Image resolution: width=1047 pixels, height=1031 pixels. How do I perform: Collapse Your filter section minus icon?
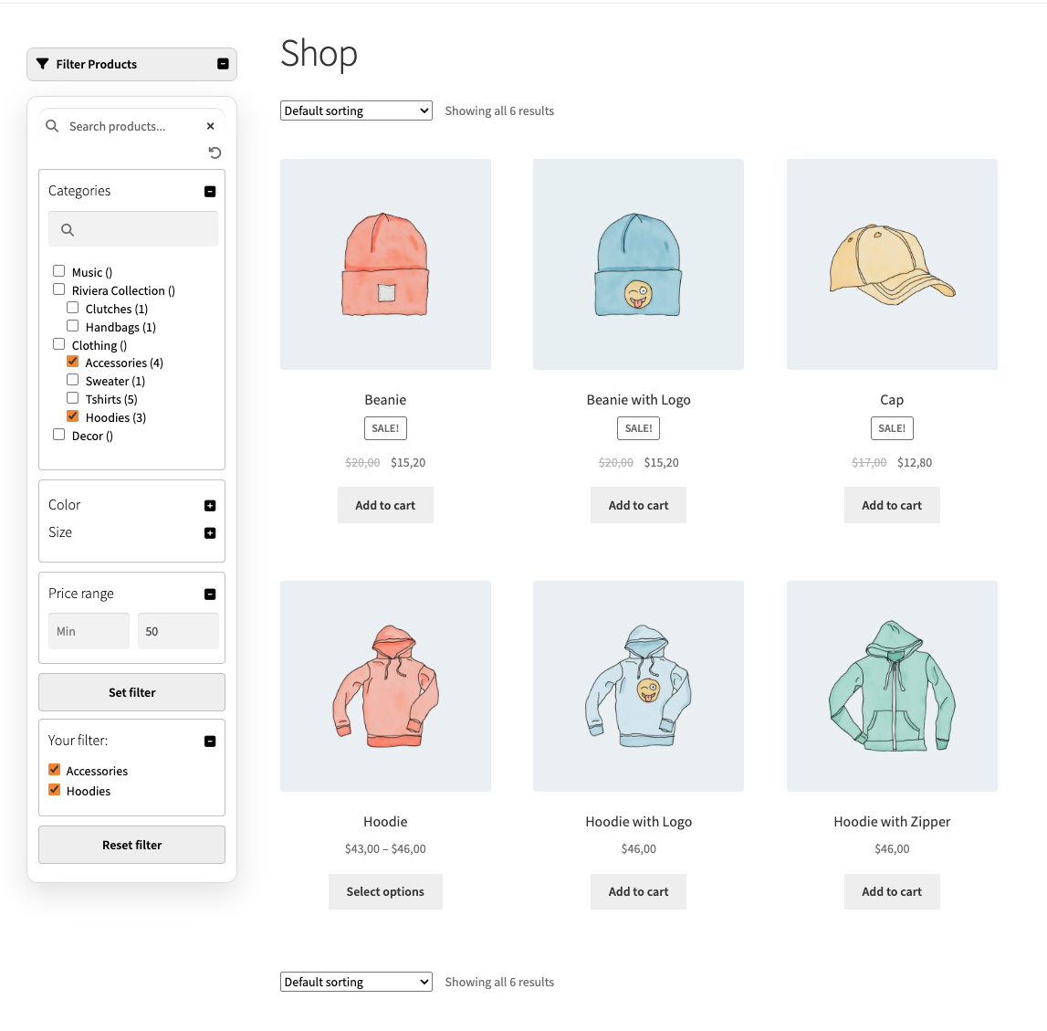(210, 741)
